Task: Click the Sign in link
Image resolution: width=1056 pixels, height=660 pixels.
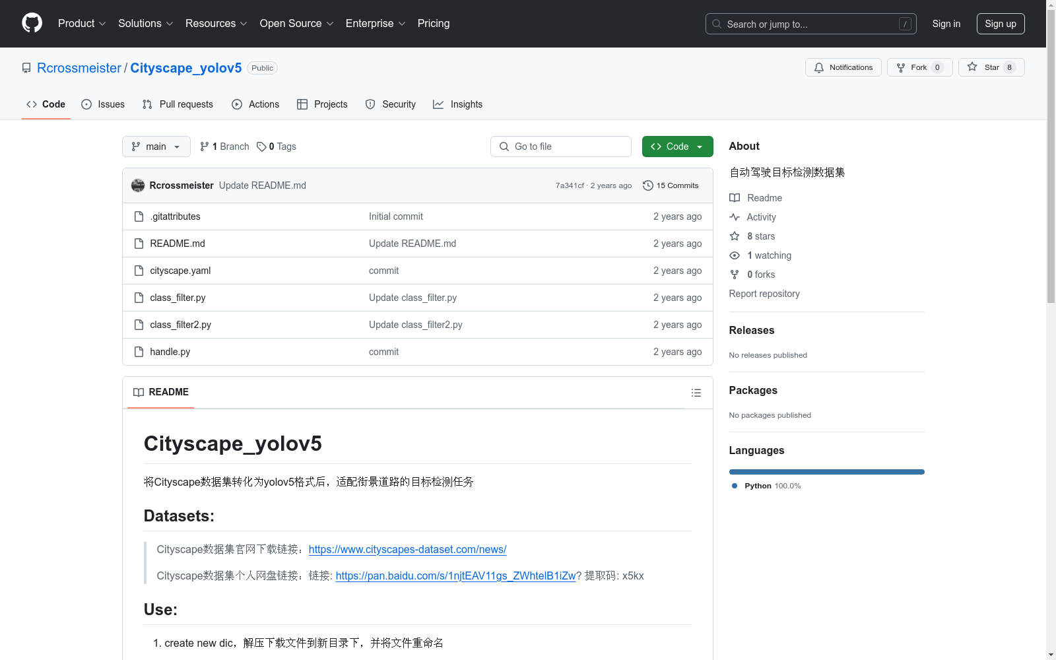Action: [x=946, y=24]
